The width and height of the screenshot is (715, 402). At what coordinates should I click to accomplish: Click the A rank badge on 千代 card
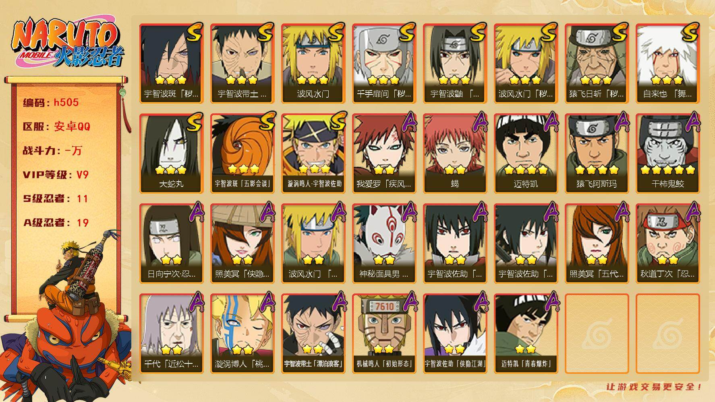tap(194, 302)
